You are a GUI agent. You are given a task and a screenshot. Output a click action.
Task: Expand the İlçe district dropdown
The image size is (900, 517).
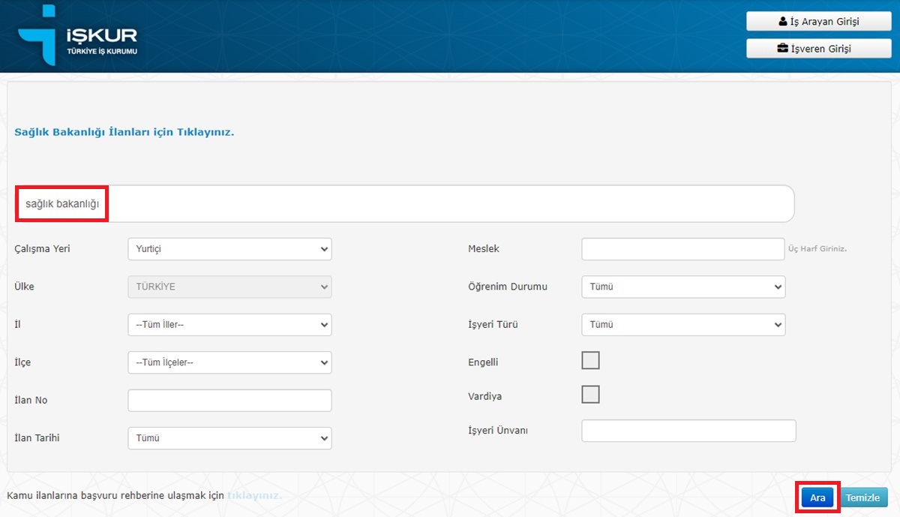coord(229,362)
